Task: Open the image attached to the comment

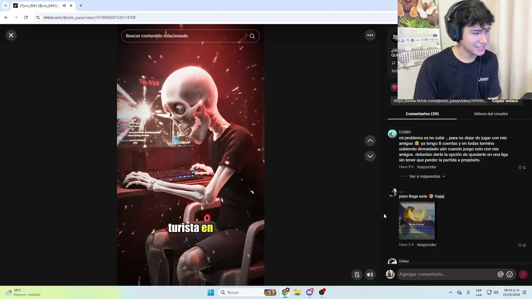Action: pyautogui.click(x=417, y=221)
